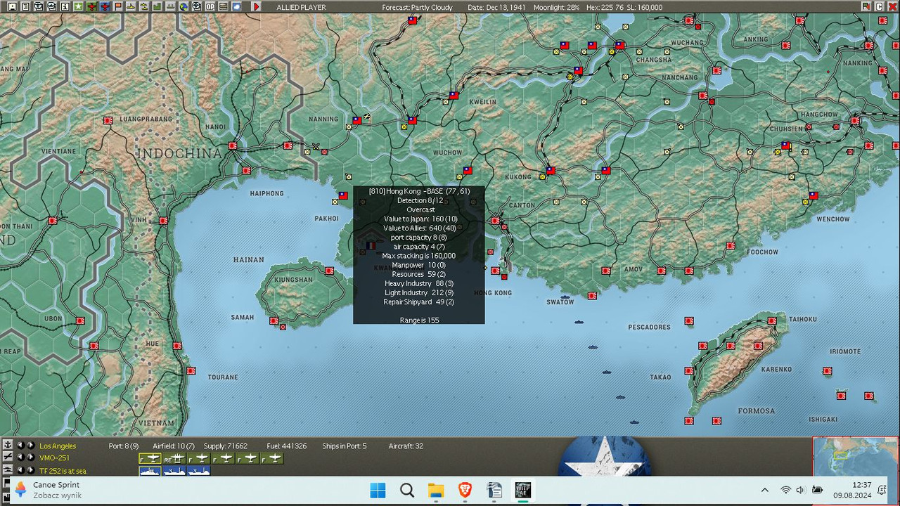The image size is (900, 506).
Task: Open the Windows Start menu
Action: click(x=378, y=490)
